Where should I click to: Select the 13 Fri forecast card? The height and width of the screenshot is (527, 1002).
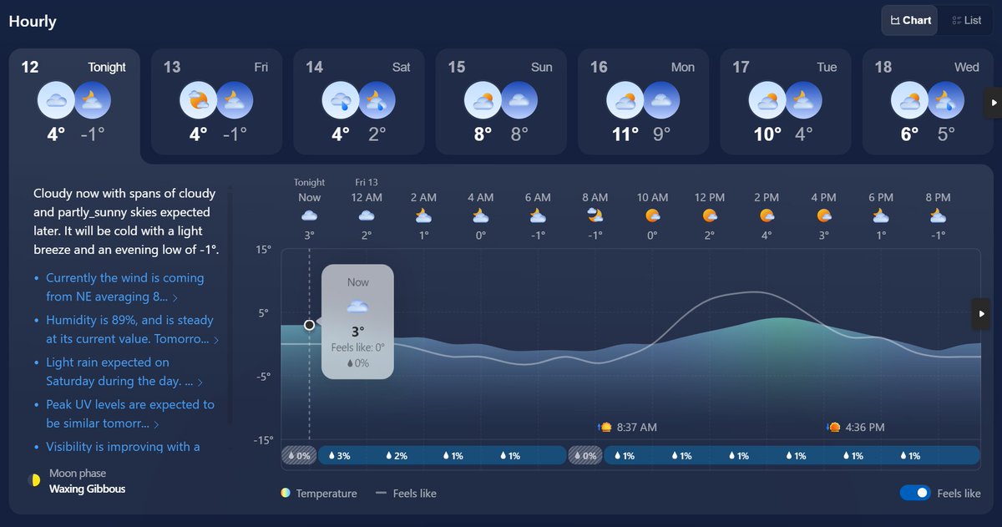(x=216, y=102)
